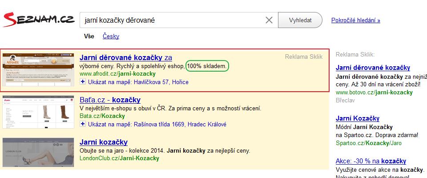
Task: Click into the search input field
Action: tap(171, 20)
